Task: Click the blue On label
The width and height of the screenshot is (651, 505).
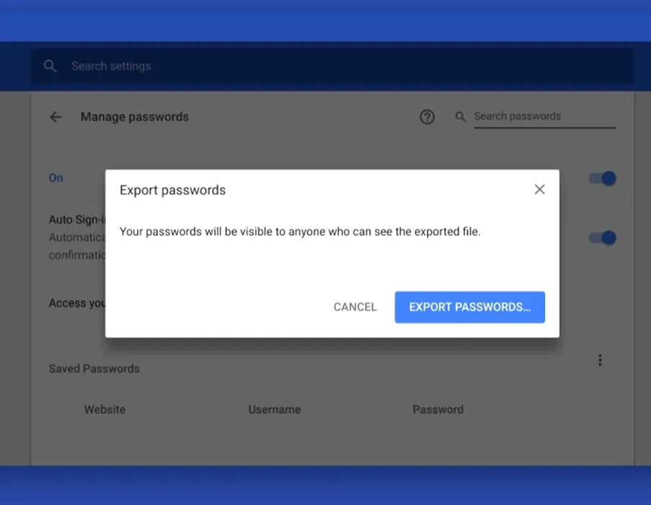Action: click(x=56, y=178)
